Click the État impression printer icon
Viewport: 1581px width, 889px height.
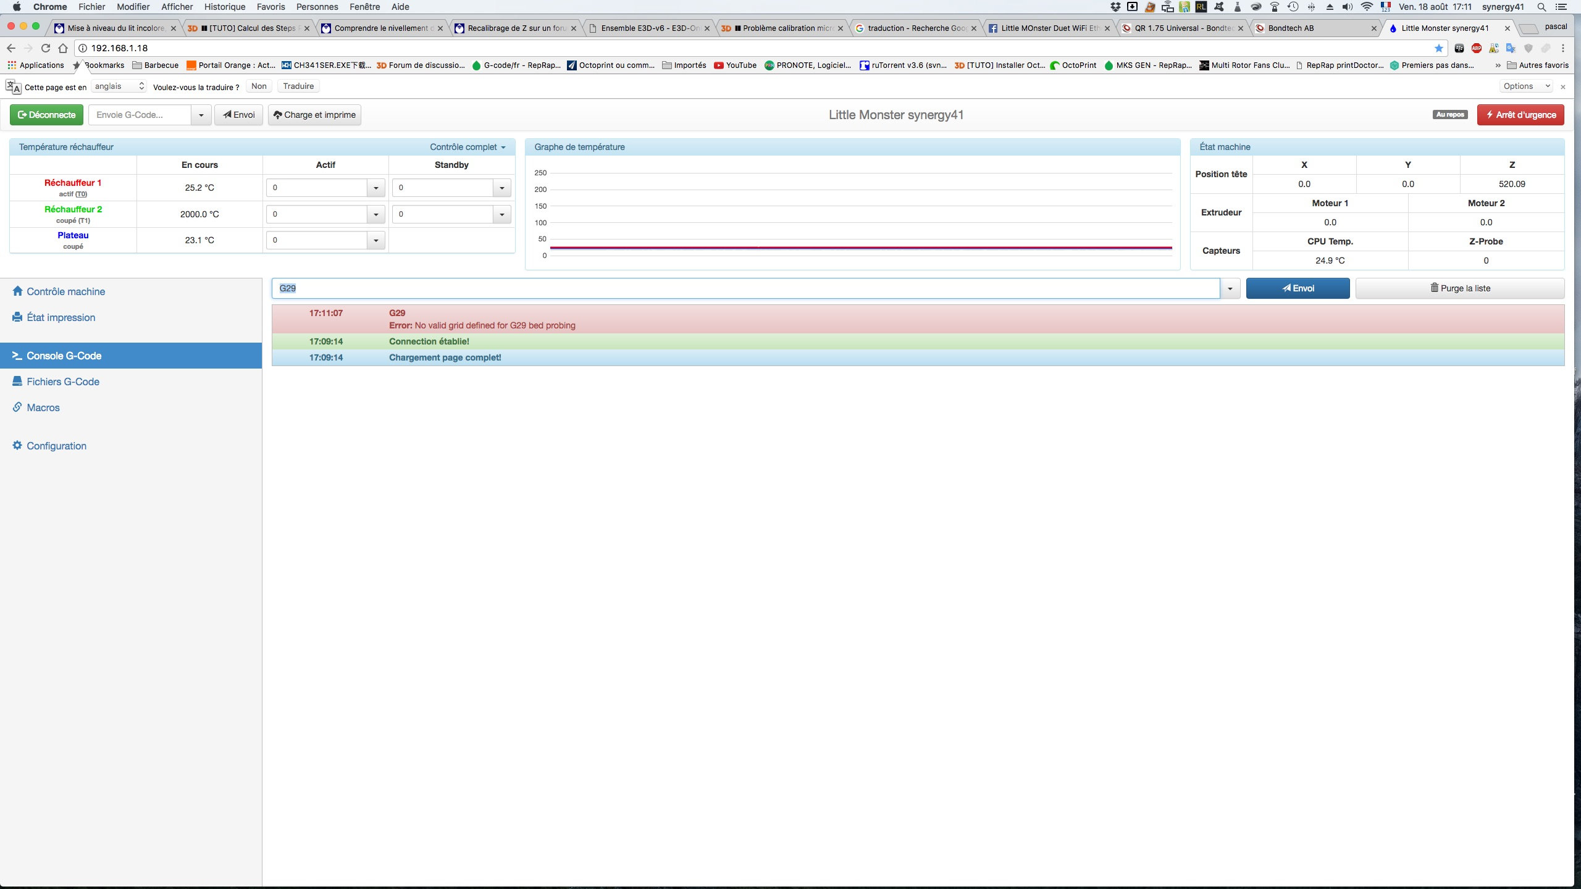[x=17, y=317]
